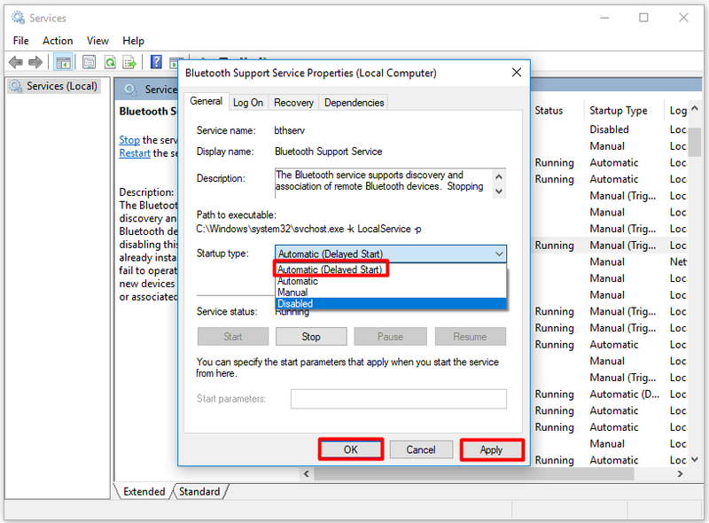The width and height of the screenshot is (709, 523).
Task: Click the services list scroll down arrow
Action: pos(695,459)
